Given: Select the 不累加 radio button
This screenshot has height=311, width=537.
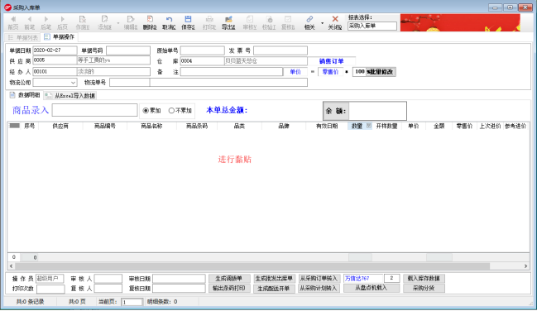Looking at the screenshot, I should 171,111.
